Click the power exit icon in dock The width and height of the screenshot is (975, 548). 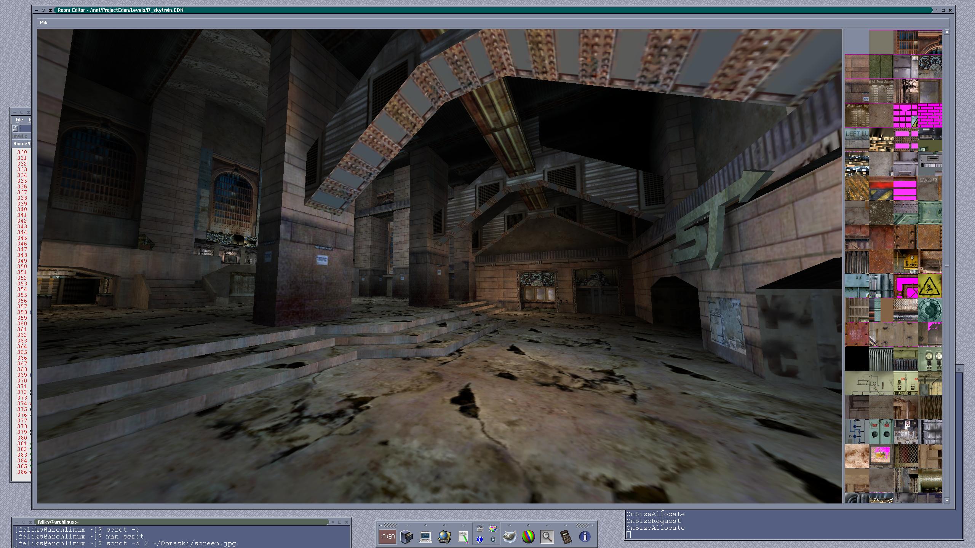tap(493, 539)
